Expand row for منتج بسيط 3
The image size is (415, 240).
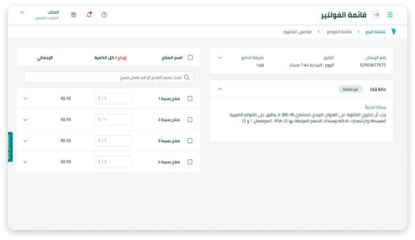pyautogui.click(x=25, y=141)
